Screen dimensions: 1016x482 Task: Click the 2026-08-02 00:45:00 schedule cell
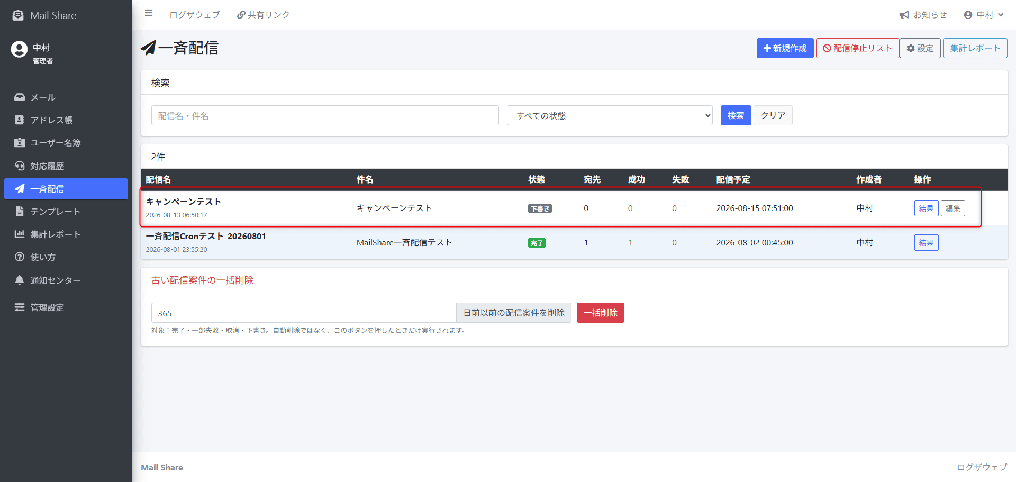755,242
